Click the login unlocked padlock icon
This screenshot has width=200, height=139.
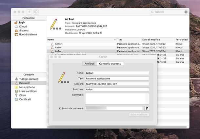(x=16, y=22)
